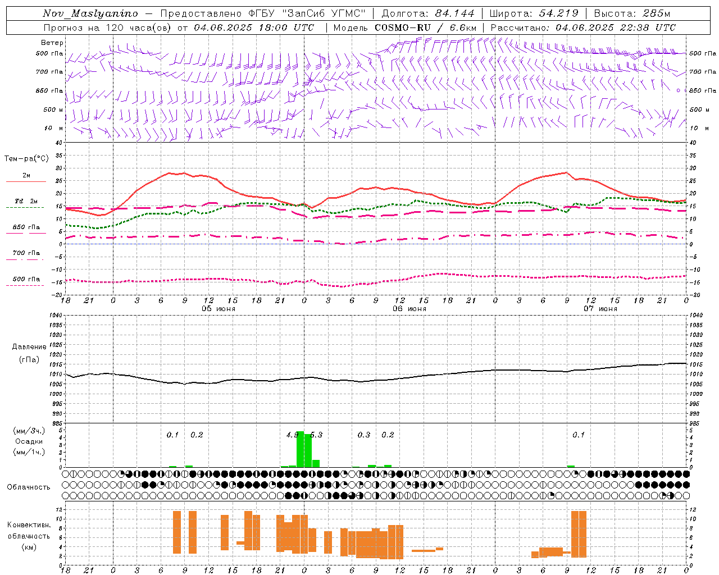Click the Ветер panel label
719x575 pixels.
(x=52, y=43)
